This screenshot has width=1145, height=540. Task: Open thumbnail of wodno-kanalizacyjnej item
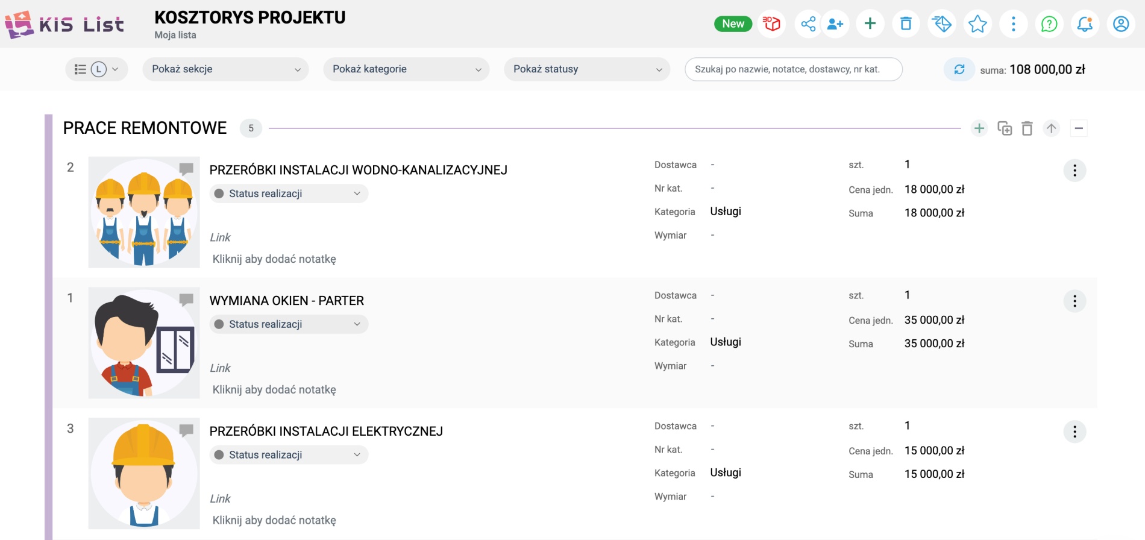[x=144, y=212]
